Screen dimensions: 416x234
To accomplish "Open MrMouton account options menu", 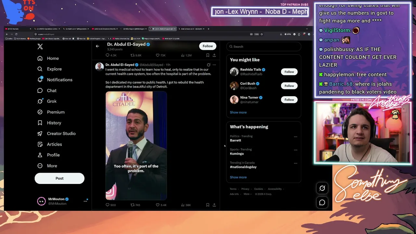I will coord(85,201).
